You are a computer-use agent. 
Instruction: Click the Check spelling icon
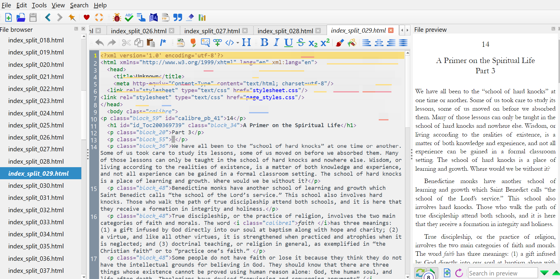coord(129,18)
